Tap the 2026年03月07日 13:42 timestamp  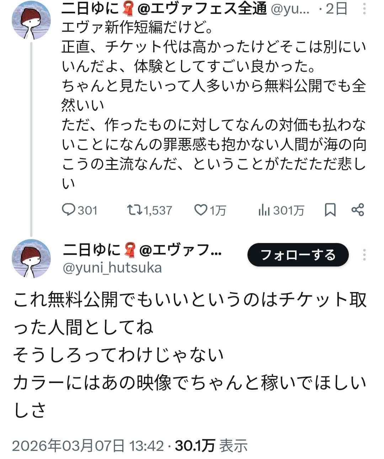pos(88,445)
